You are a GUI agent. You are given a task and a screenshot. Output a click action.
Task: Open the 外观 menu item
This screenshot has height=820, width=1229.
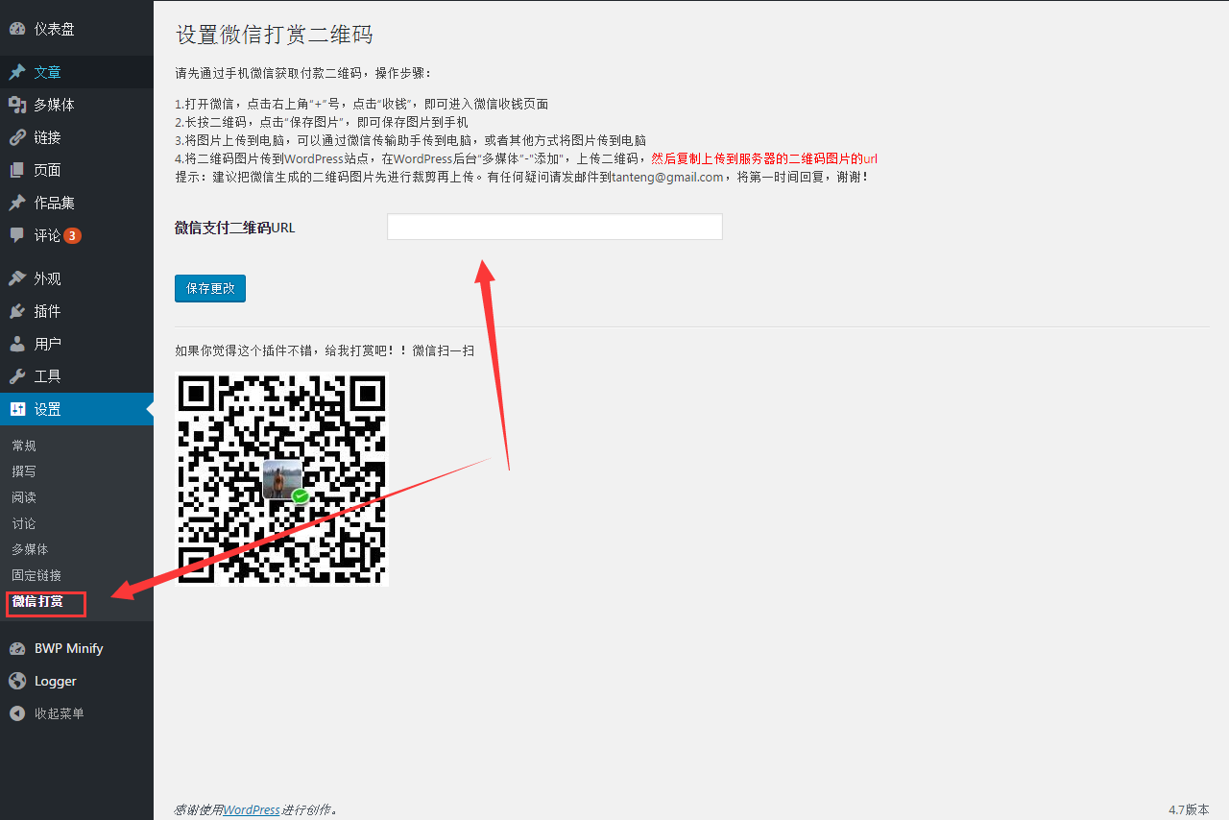[x=77, y=278]
